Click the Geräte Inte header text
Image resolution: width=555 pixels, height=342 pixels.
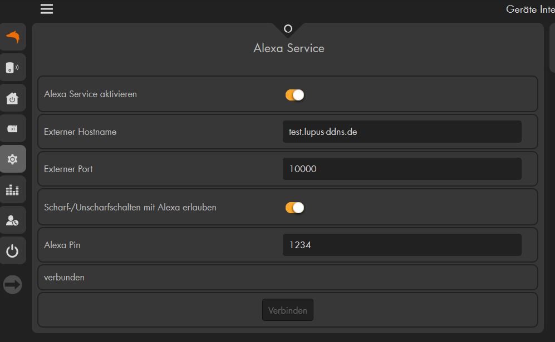530,9
